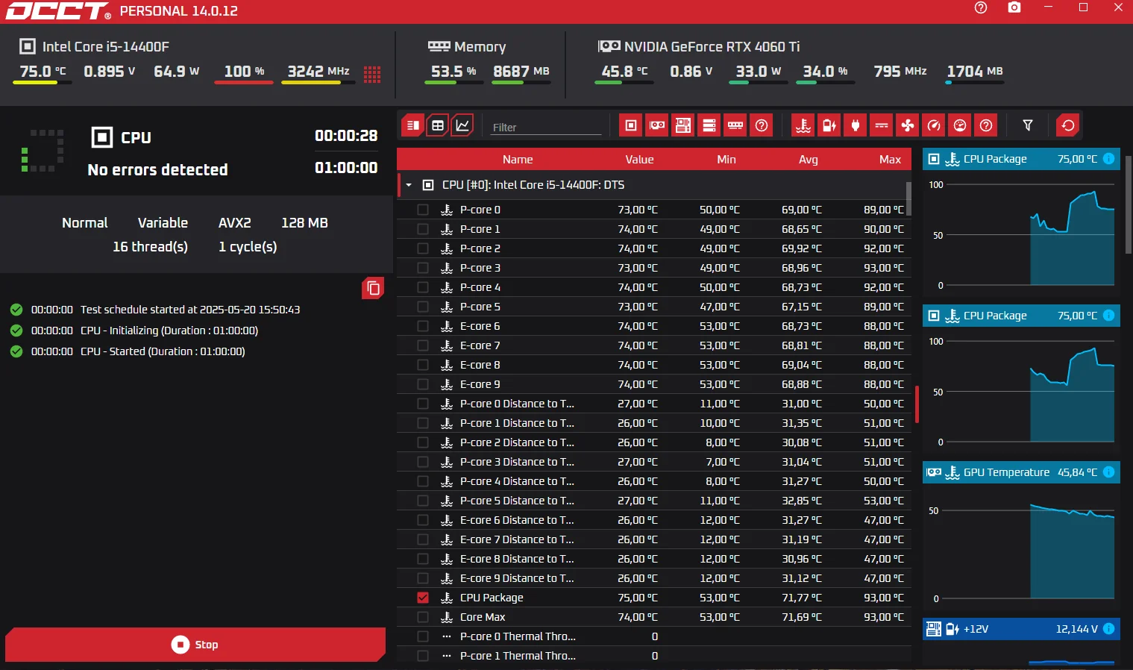This screenshot has width=1133, height=670.
Task: Toggle the question-mark filter beside the load gauge
Action: click(x=986, y=125)
